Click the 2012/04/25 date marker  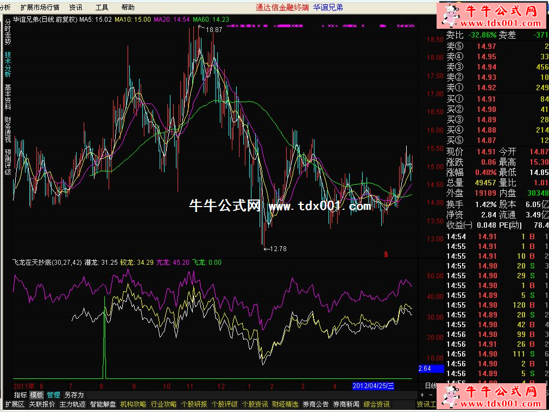373,386
